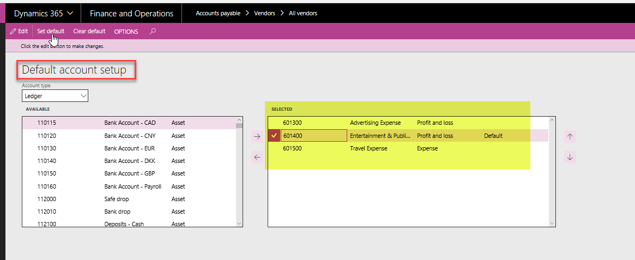The width and height of the screenshot is (635, 260).
Task: Click the Edit pencil icon
Action: click(x=13, y=32)
